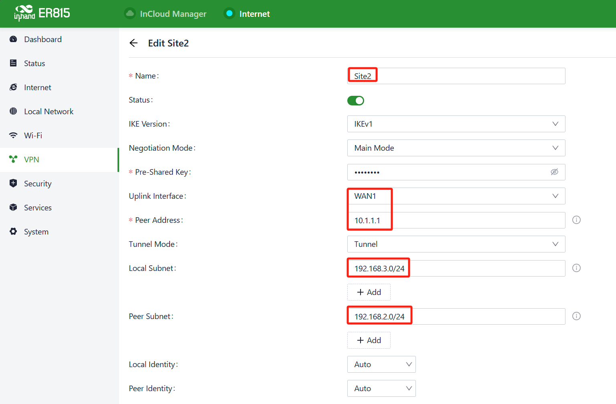Click the Internet connection status indicator dot
Viewport: 616px width, 404px height.
[x=229, y=14]
